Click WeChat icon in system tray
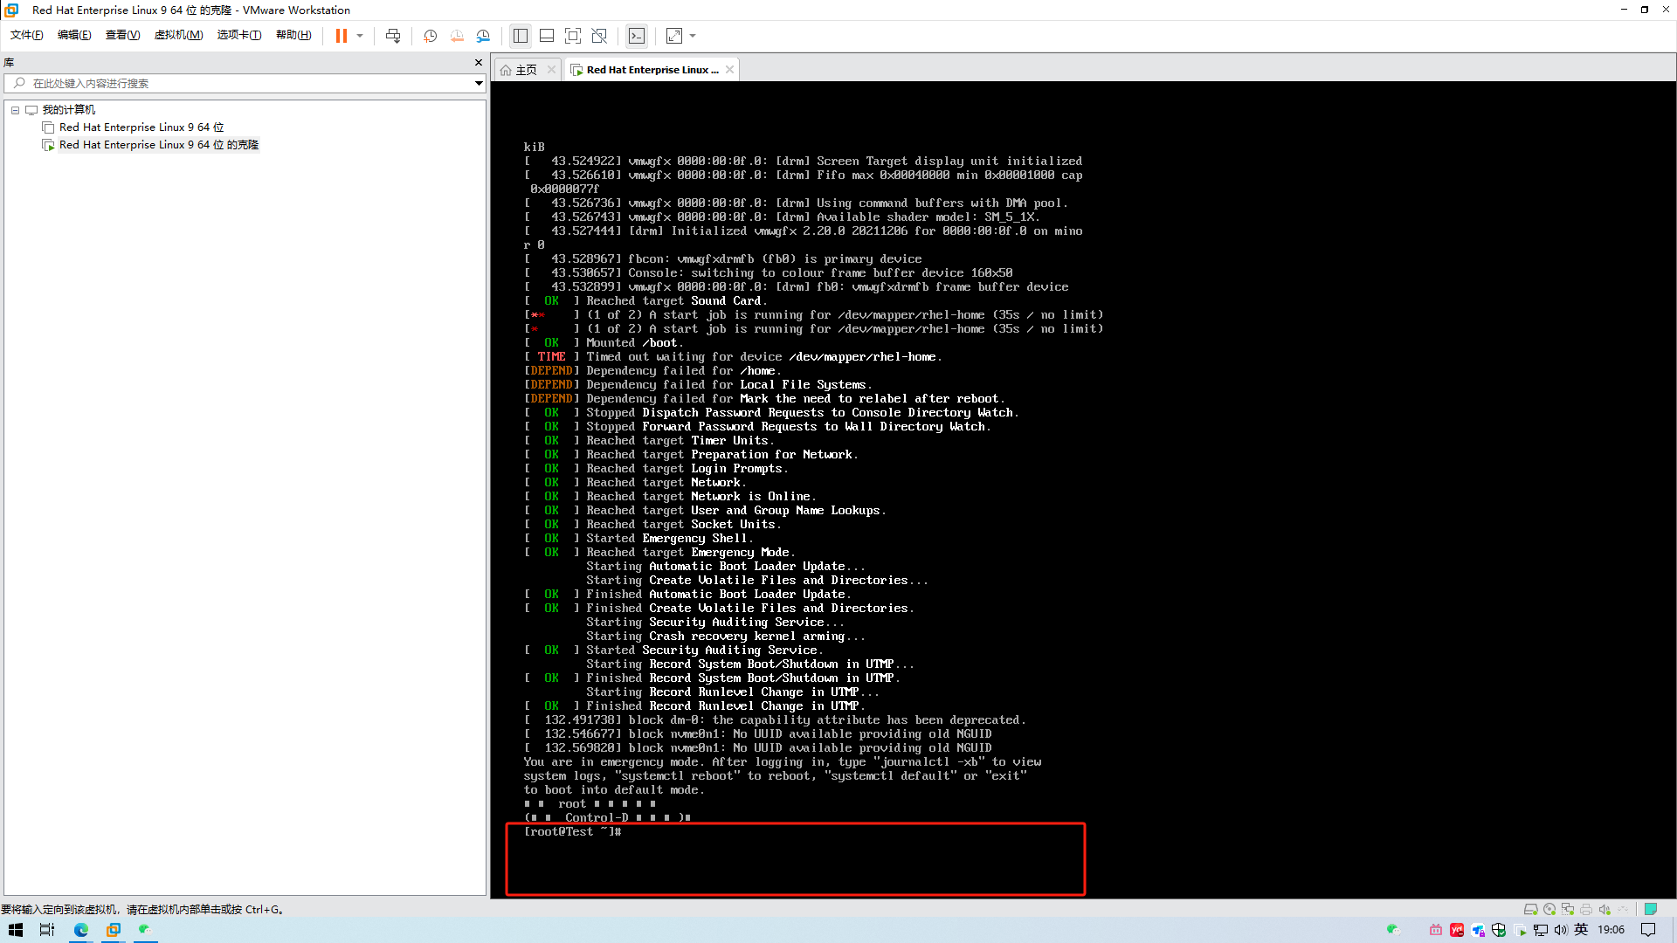Image resolution: width=1677 pixels, height=943 pixels. coord(1393,930)
